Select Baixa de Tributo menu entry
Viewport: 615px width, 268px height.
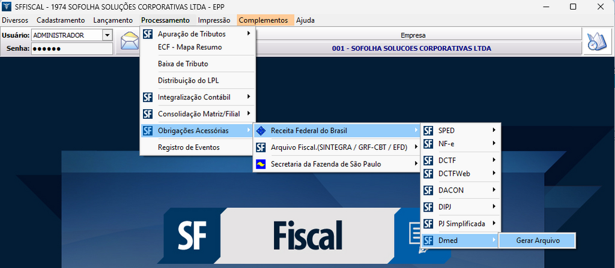coord(183,64)
